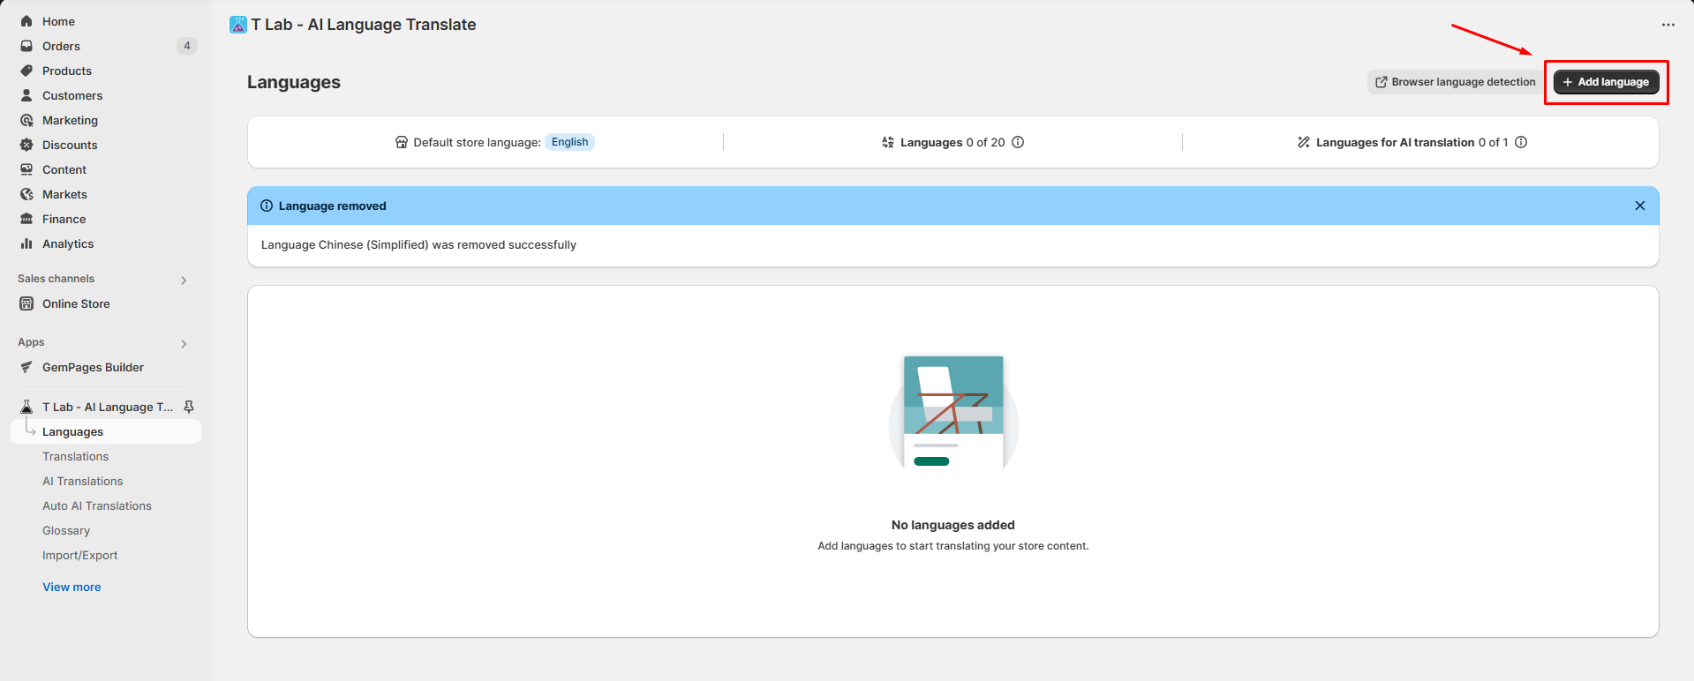Click the Add language button
Screen dimensions: 1694x681
point(1606,82)
